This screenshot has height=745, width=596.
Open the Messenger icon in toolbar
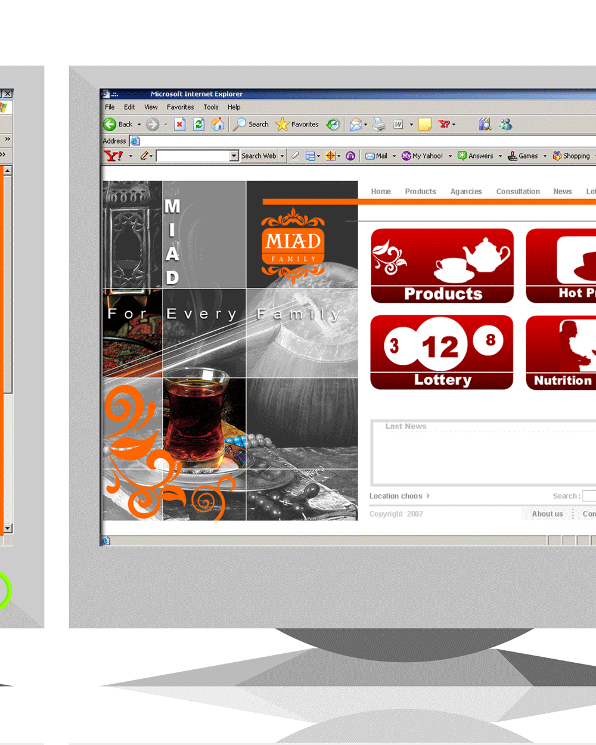pos(506,124)
